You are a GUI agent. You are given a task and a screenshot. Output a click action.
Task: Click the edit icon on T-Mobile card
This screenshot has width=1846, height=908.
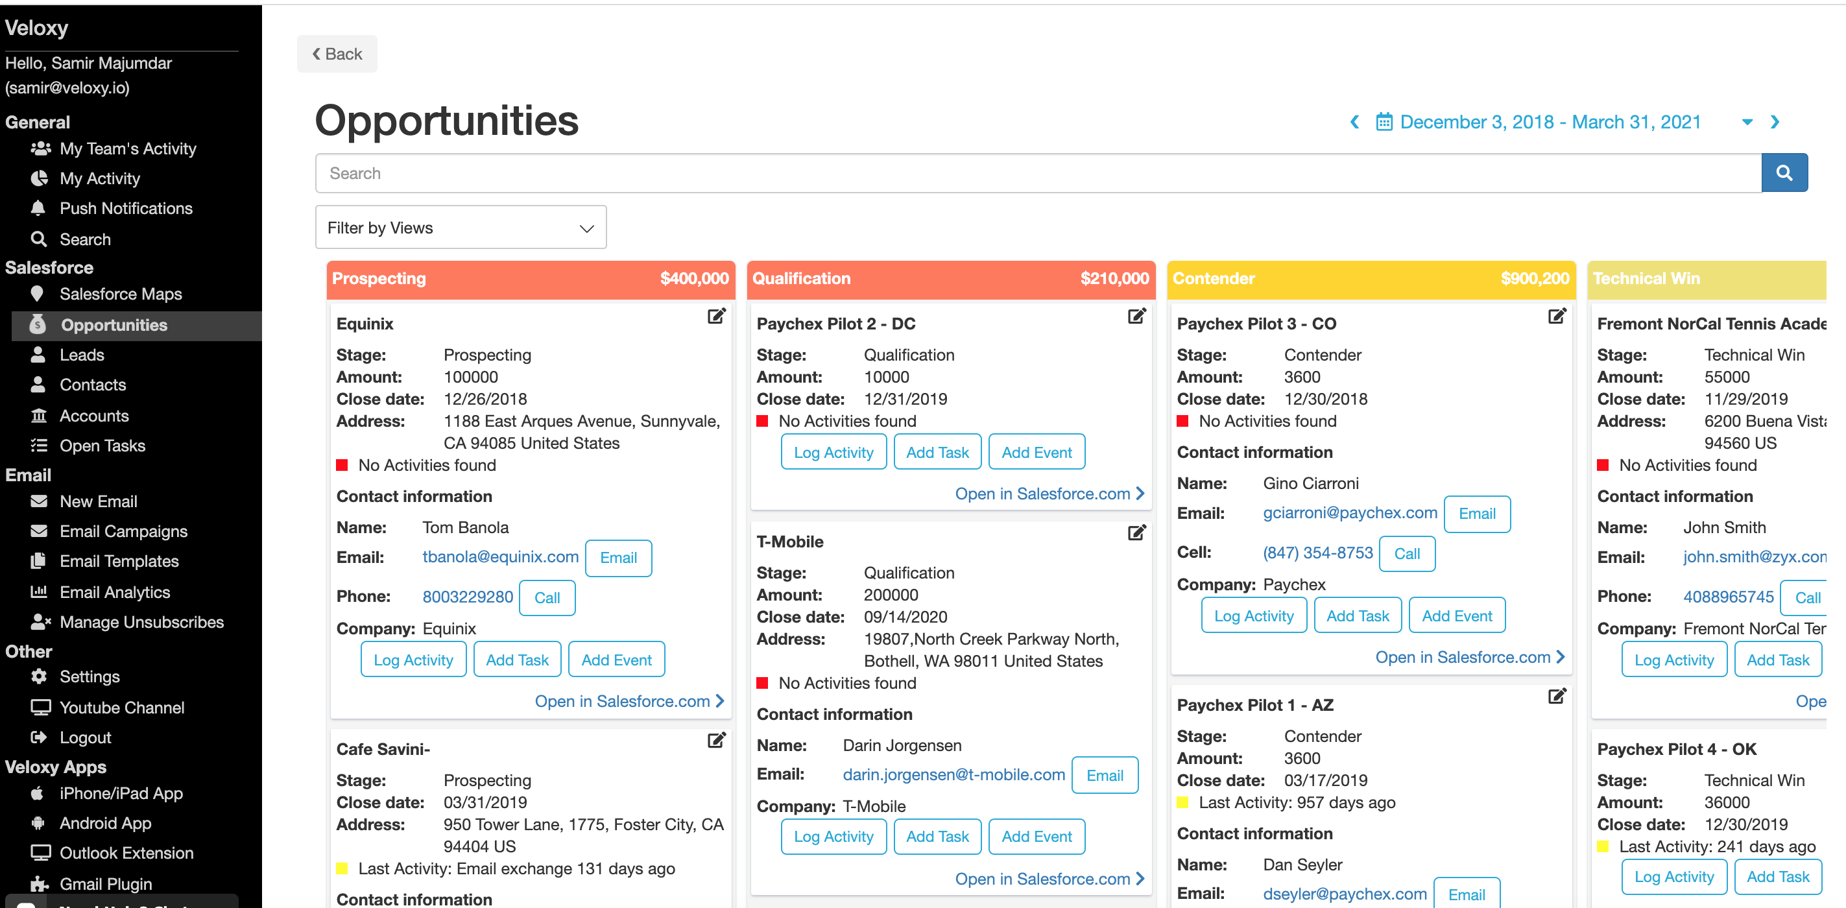click(1136, 532)
